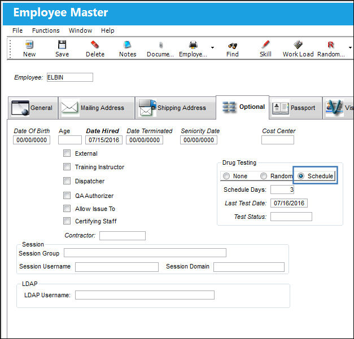Select the Optional tab
354x339 pixels.
[242, 107]
